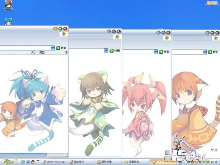Click the Windows flag logo in the leftmost window
The image size is (220, 165).
coord(64,34)
